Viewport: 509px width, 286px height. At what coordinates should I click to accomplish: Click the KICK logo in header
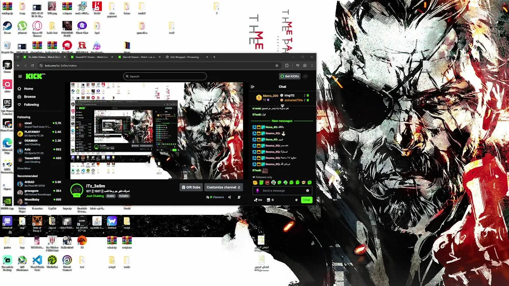click(34, 76)
